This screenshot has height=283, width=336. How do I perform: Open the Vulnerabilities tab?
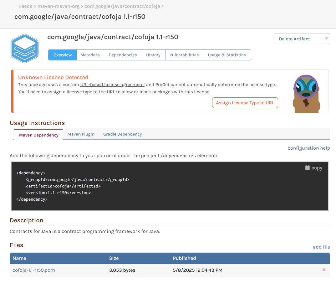[184, 55]
